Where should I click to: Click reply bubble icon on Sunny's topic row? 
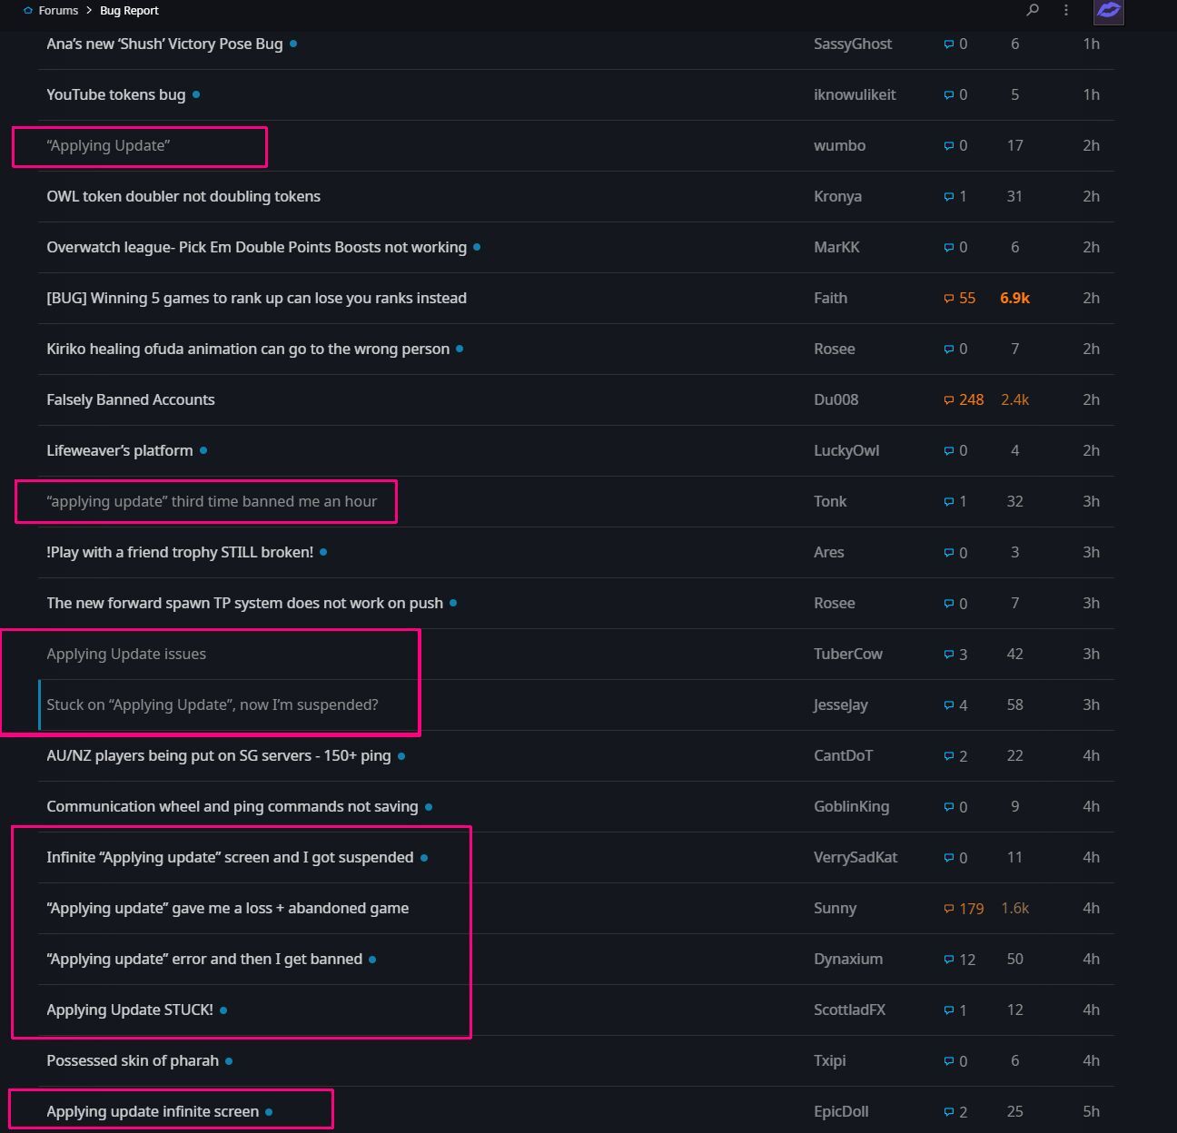[x=949, y=909]
